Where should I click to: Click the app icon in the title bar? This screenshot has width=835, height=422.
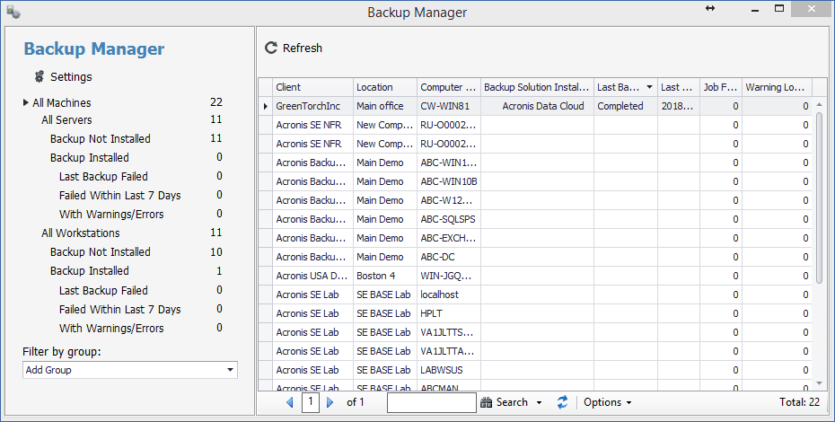click(13, 12)
